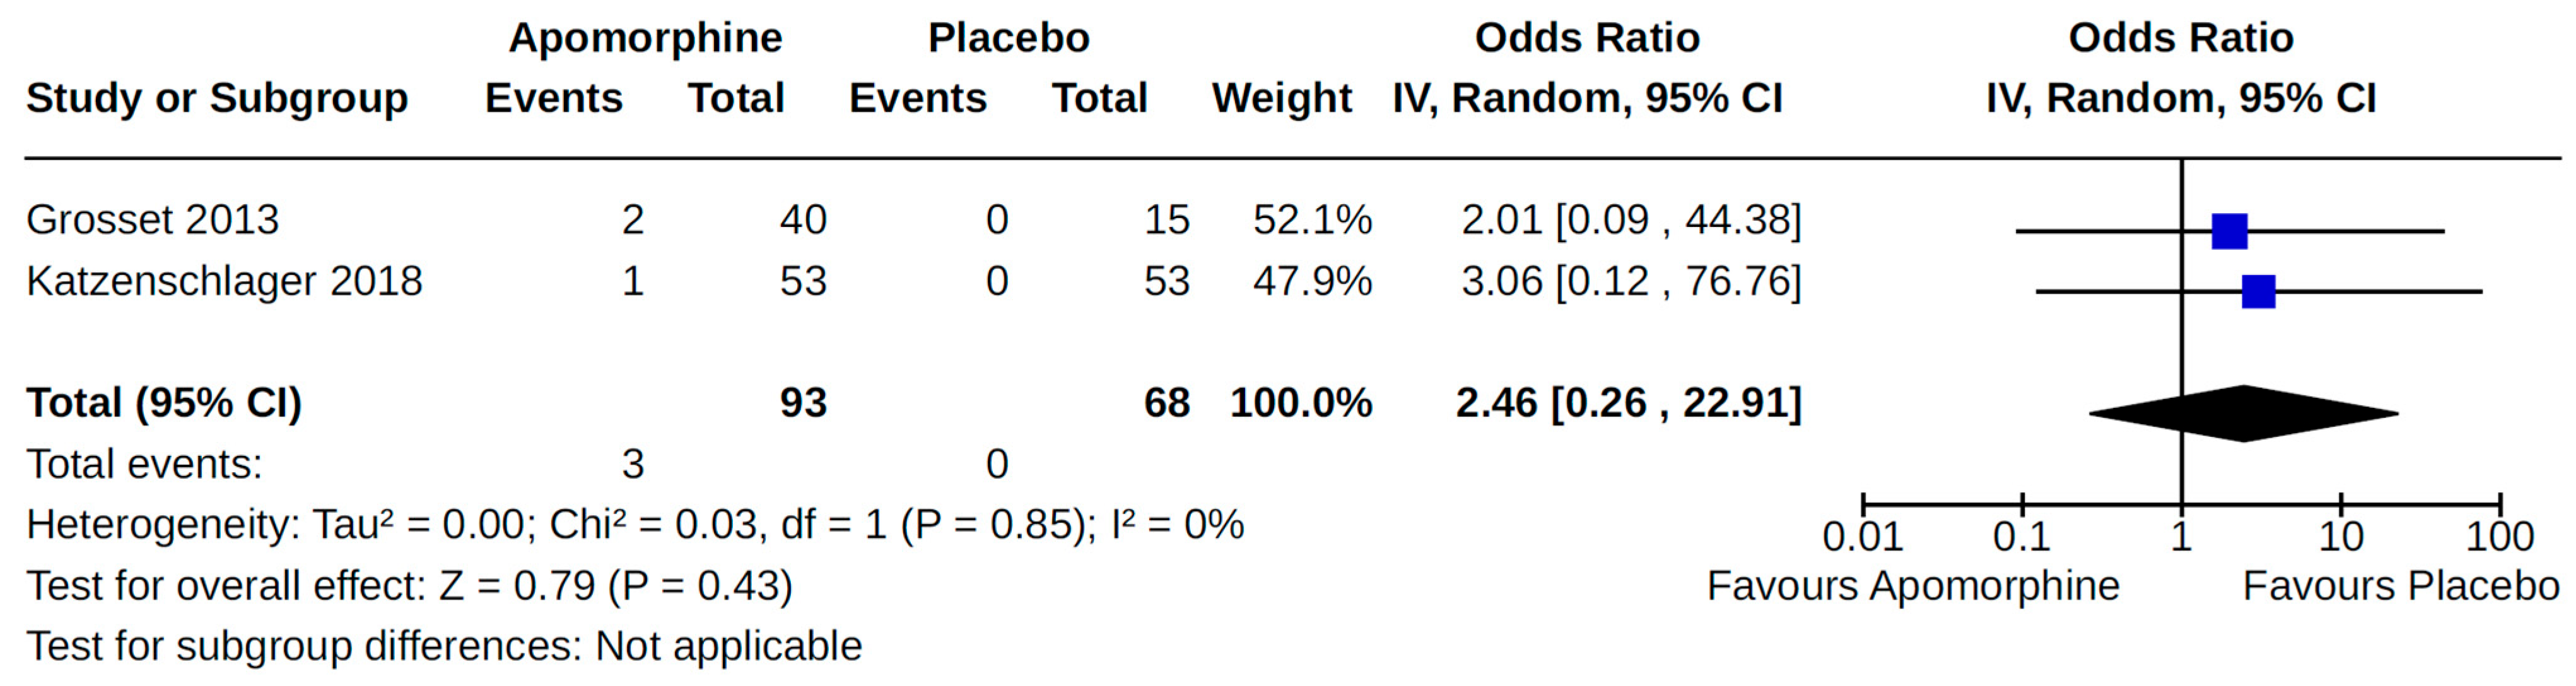The width and height of the screenshot is (2576, 686).
Task: Click the Katzenschlager 2018 blue square marker
Action: [2258, 292]
